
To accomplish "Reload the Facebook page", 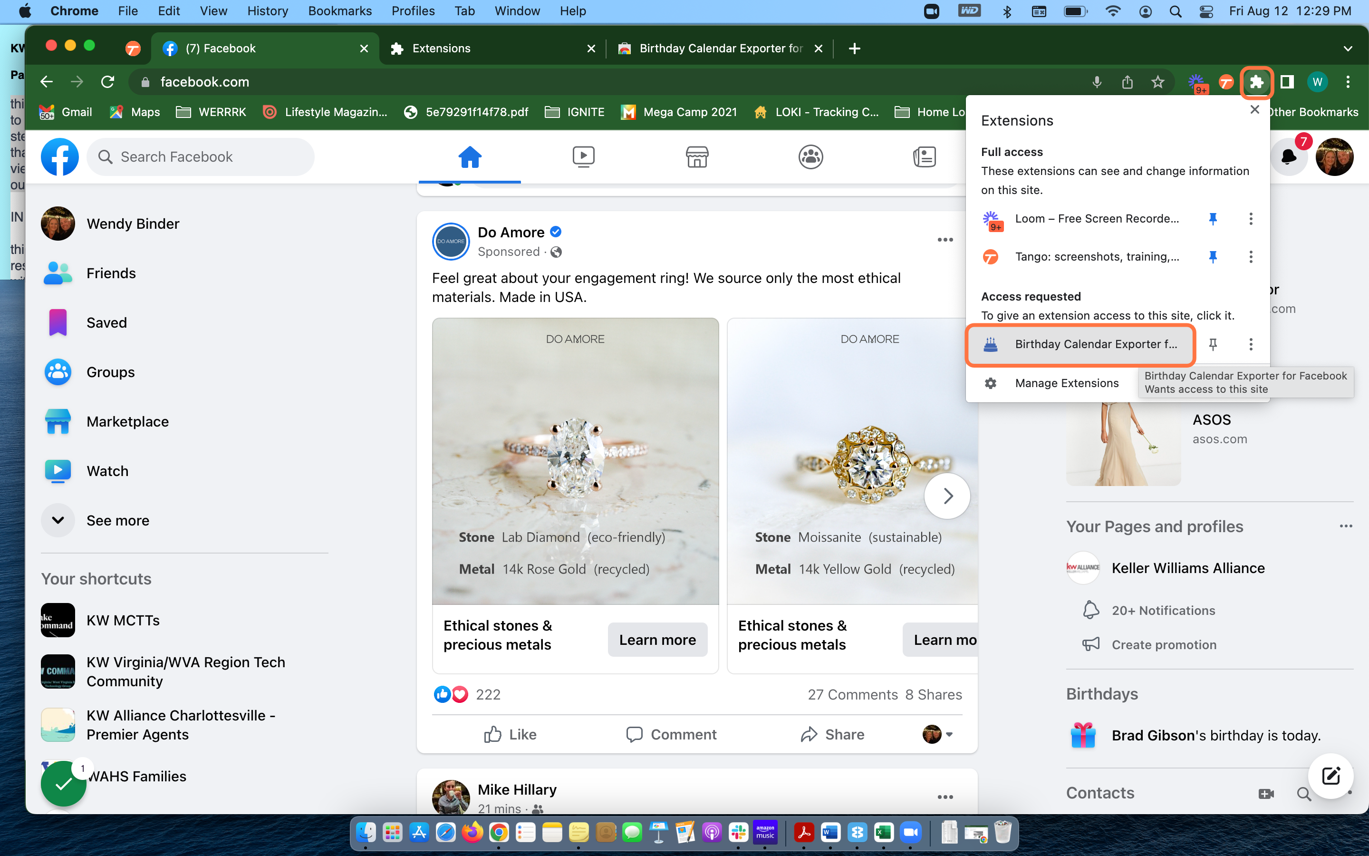I will 107,82.
